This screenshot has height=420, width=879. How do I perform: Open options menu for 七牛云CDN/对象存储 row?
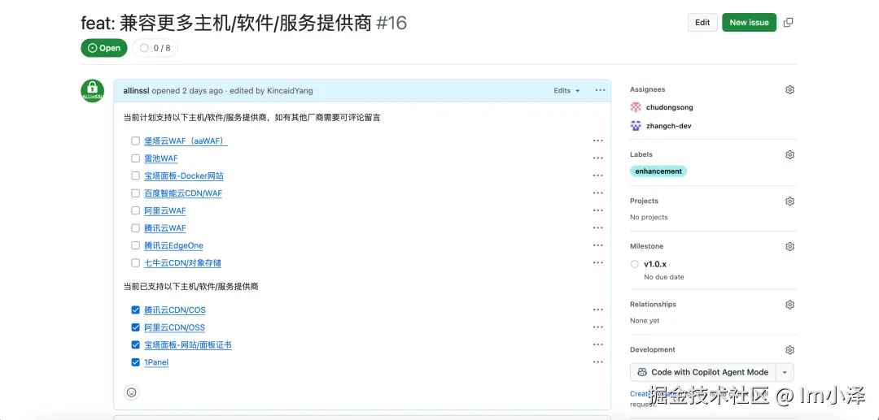(598, 262)
